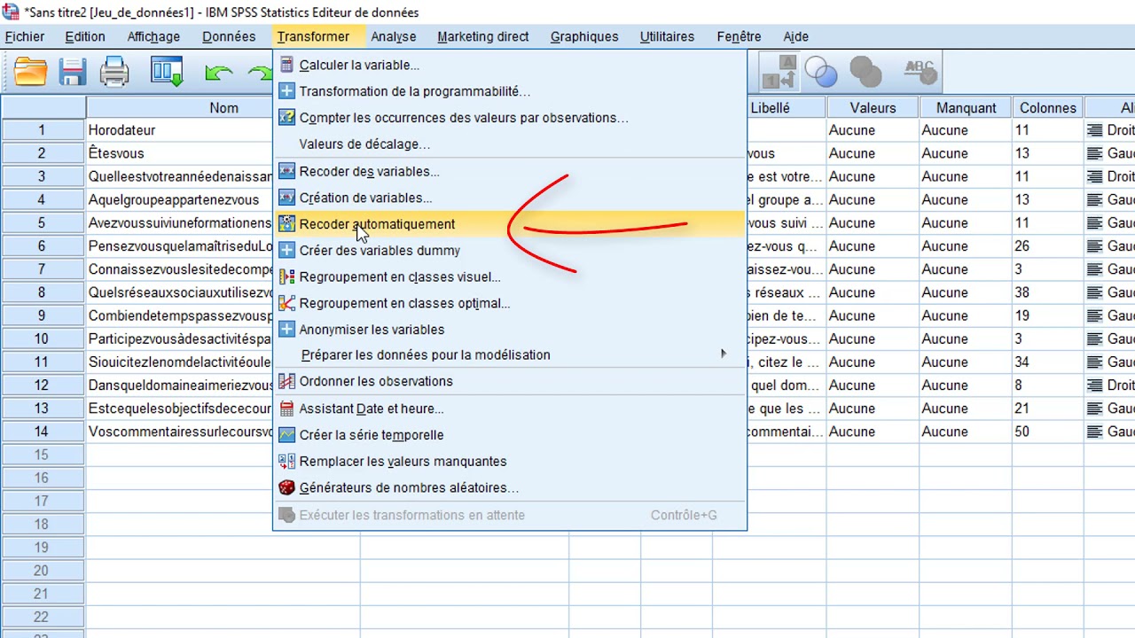The image size is (1135, 638).
Task: Save the dataset with the floppy disk icon
Action: 73,72
